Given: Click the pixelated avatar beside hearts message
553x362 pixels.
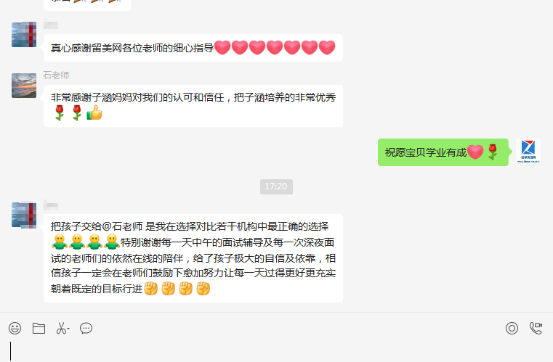Looking at the screenshot, I should (x=24, y=35).
